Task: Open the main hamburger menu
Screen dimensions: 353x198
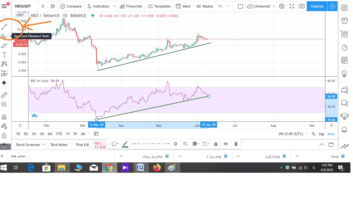Action: click(4, 6)
